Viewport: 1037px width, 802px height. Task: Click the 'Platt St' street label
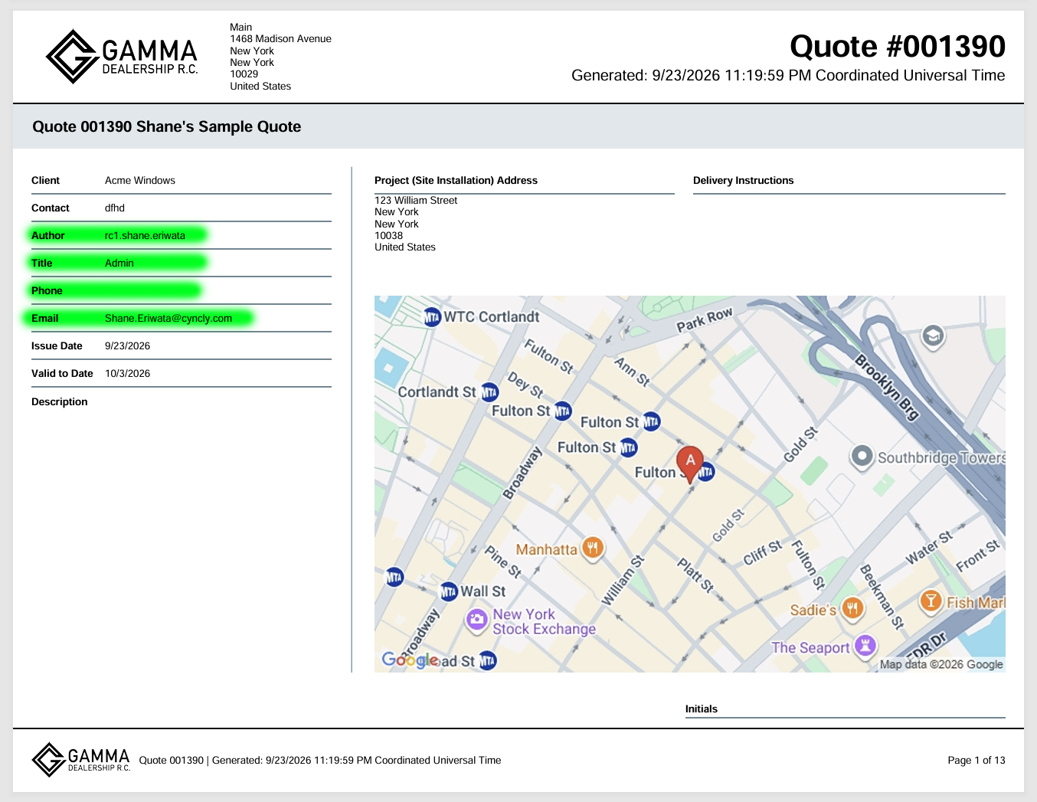pyautogui.click(x=696, y=575)
